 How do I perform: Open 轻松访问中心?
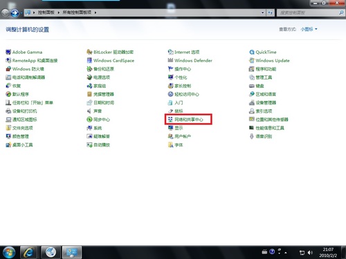[x=183, y=94]
